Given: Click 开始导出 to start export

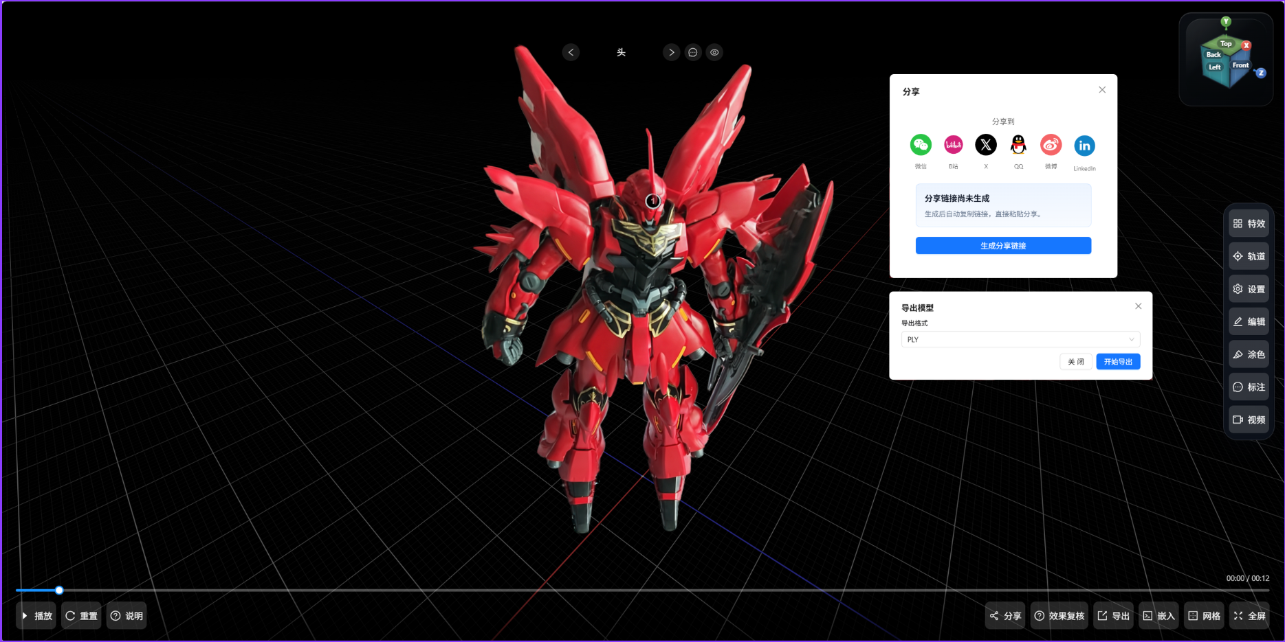Looking at the screenshot, I should pyautogui.click(x=1118, y=362).
